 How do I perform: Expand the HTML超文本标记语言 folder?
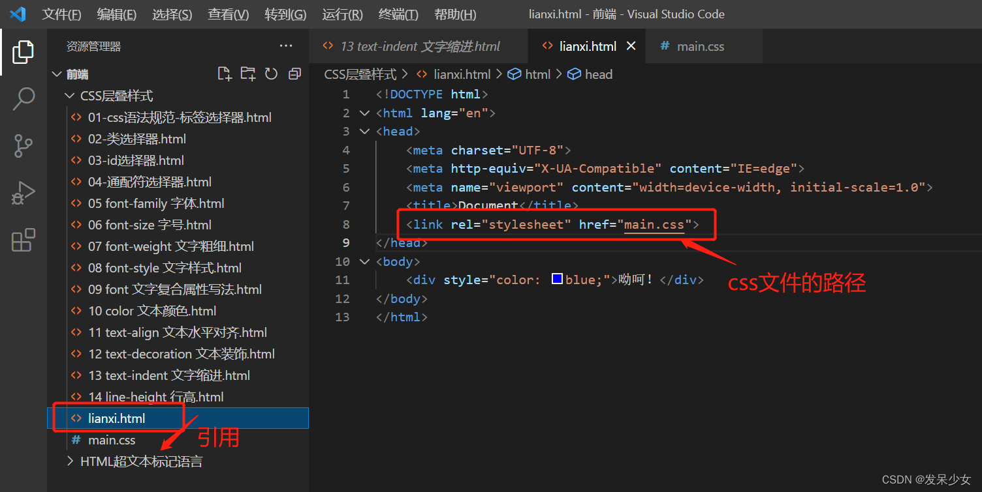click(70, 461)
